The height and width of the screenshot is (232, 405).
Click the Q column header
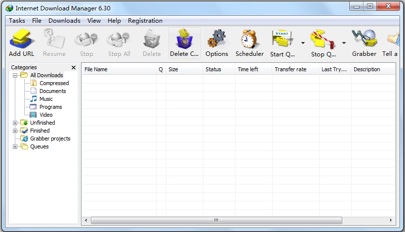[161, 69]
